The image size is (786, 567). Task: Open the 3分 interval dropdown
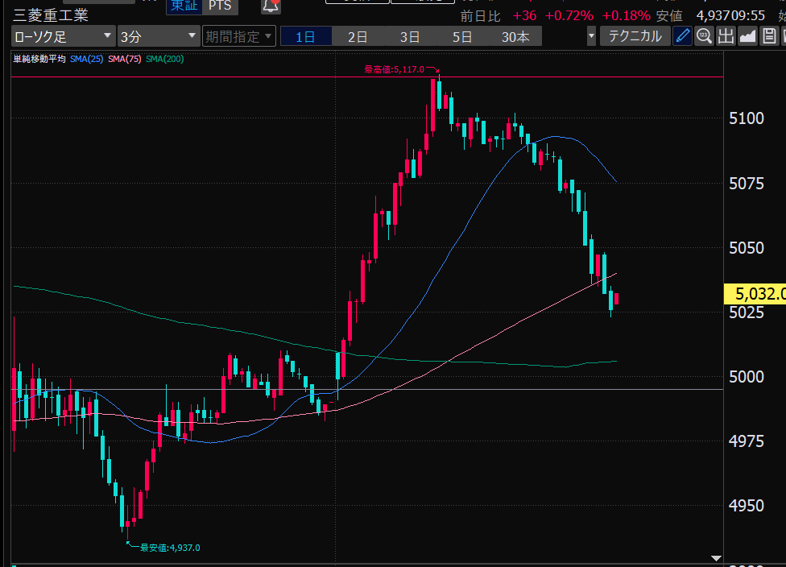click(158, 36)
